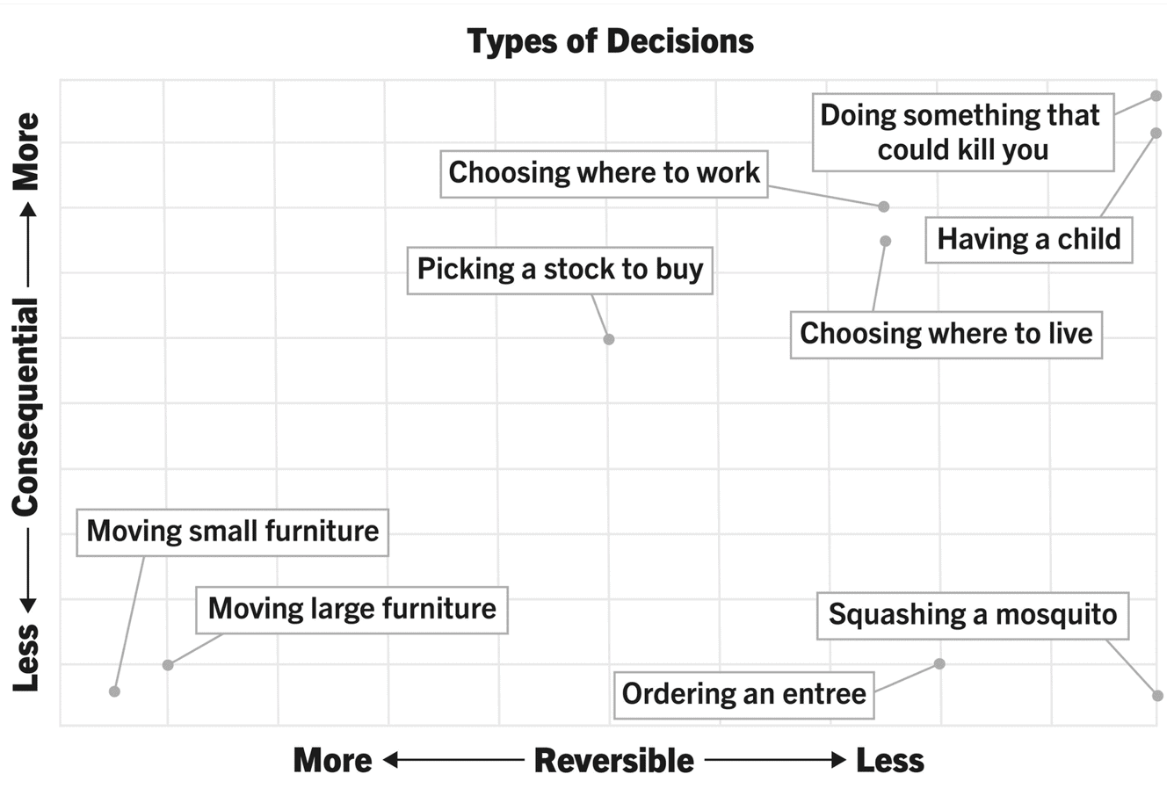The width and height of the screenshot is (1174, 803).
Task: Click the "Reversible" horizontal axis label
Action: point(613,761)
